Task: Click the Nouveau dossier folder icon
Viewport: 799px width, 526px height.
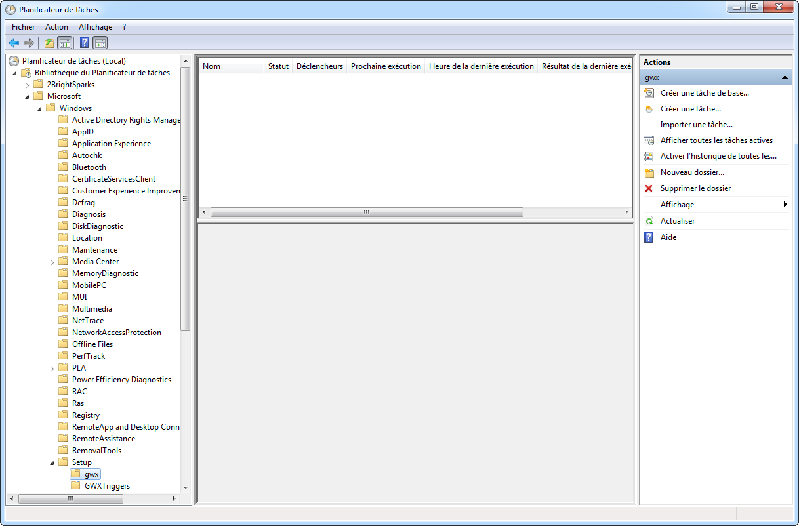Action: point(649,172)
